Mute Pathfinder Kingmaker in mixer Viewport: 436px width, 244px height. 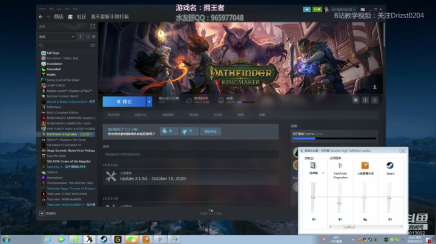[340, 219]
